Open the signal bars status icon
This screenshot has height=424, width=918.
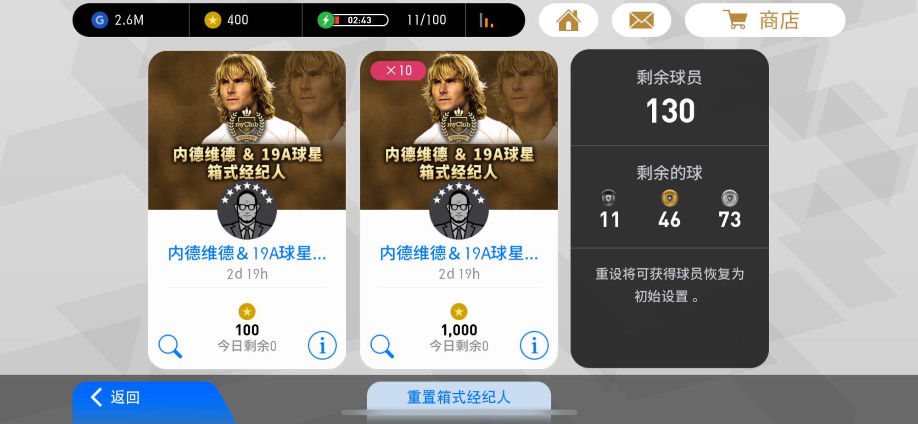tap(486, 20)
